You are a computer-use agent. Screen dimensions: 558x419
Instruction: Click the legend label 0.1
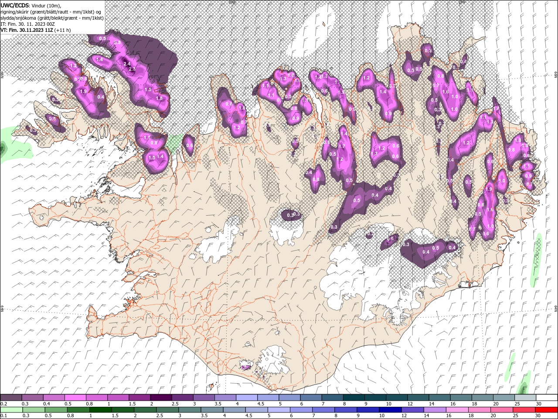(3, 416)
